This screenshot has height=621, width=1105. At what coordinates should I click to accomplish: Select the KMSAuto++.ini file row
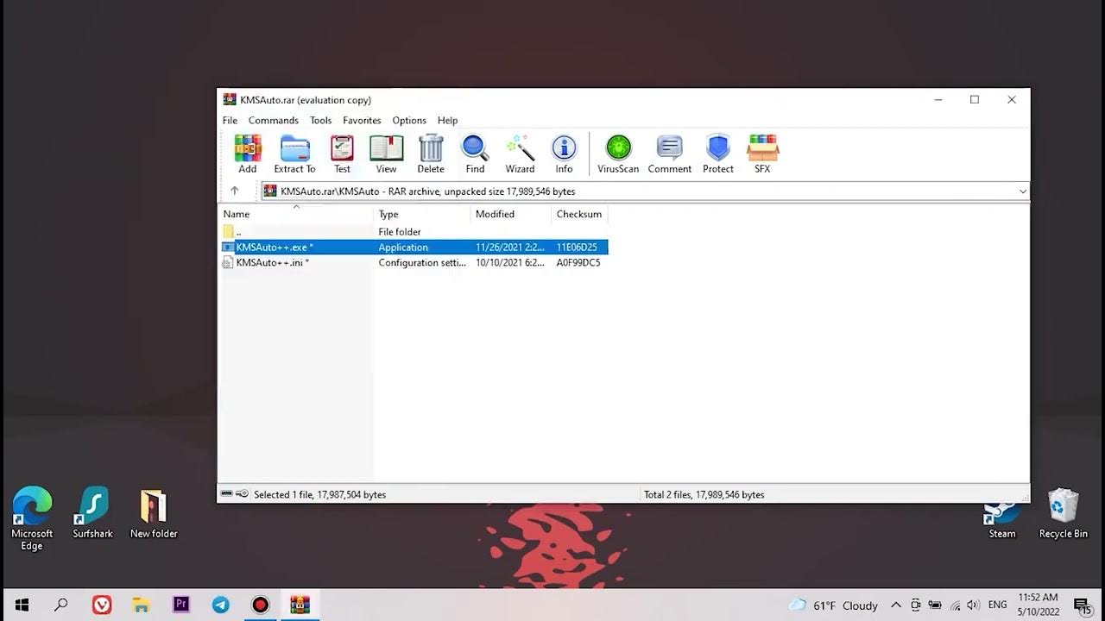(414, 263)
